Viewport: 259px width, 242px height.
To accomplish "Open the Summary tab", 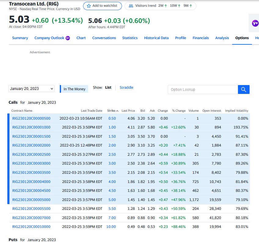I will (20, 38).
